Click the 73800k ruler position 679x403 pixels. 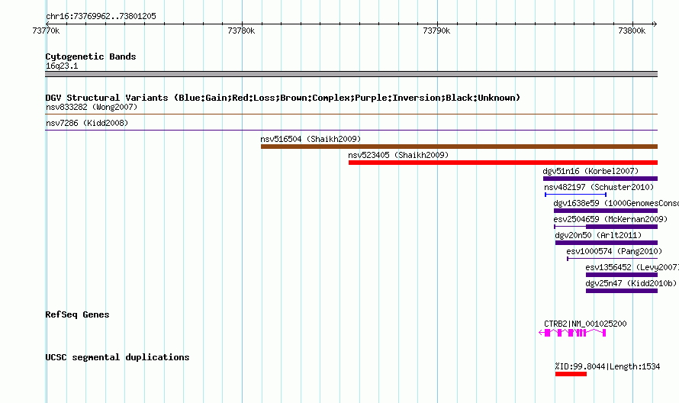tap(632, 31)
